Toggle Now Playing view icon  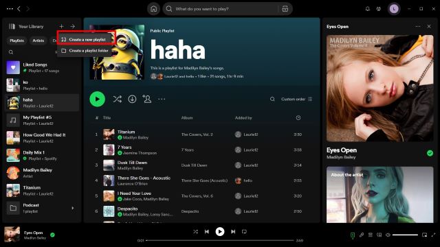(353, 235)
